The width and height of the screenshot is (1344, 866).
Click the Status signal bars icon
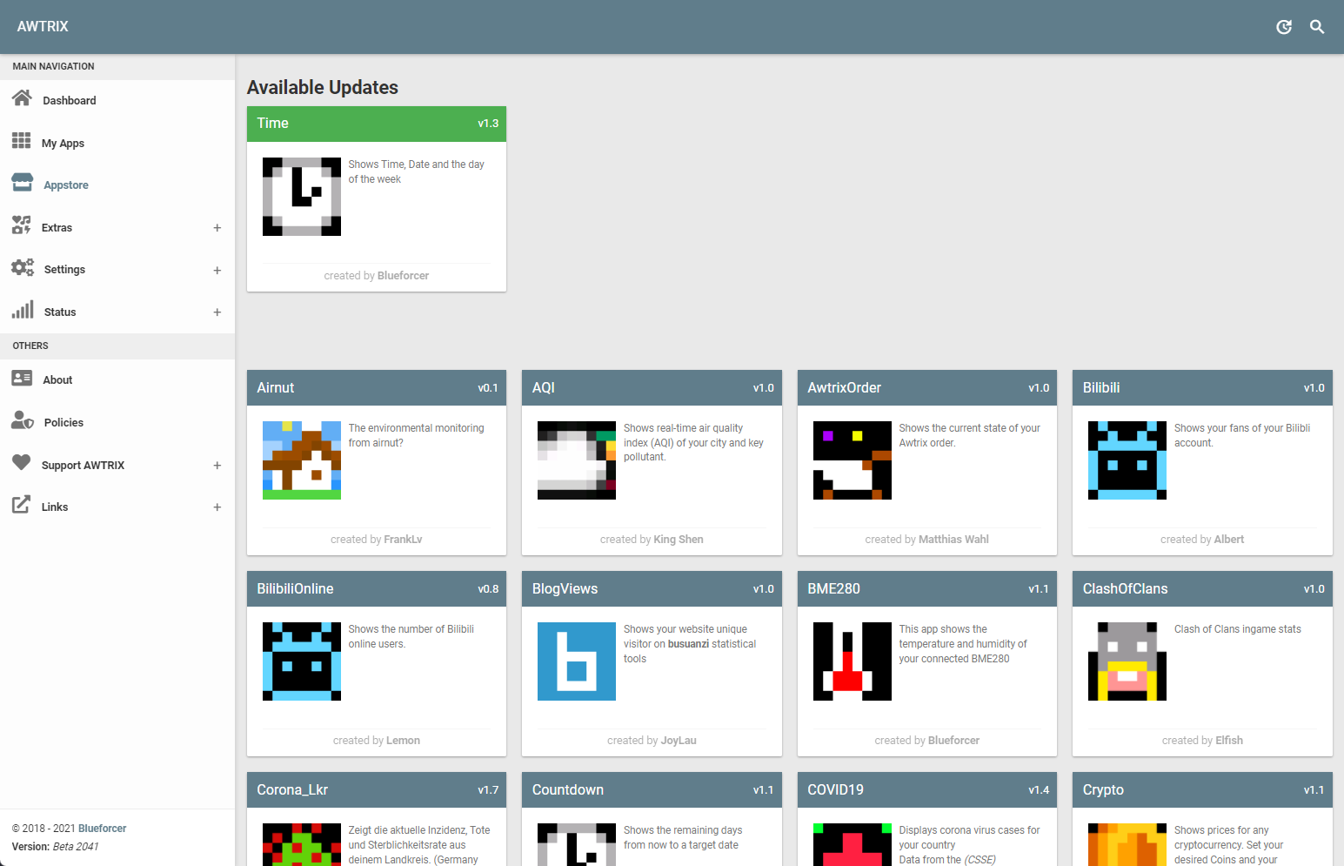tap(23, 310)
